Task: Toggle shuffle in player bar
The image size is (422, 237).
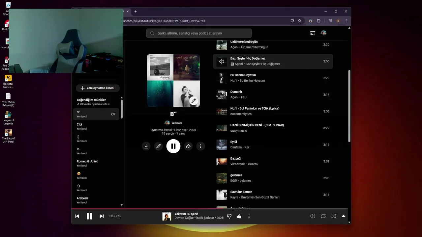Action: [x=334, y=216]
